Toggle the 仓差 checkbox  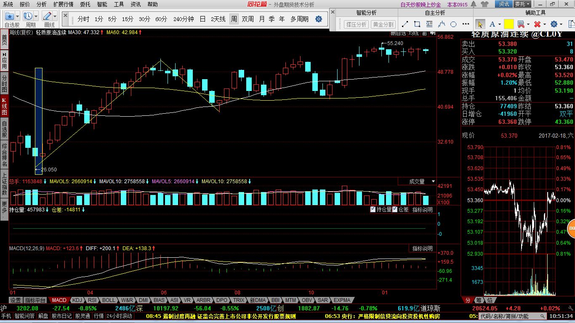[x=395, y=209]
